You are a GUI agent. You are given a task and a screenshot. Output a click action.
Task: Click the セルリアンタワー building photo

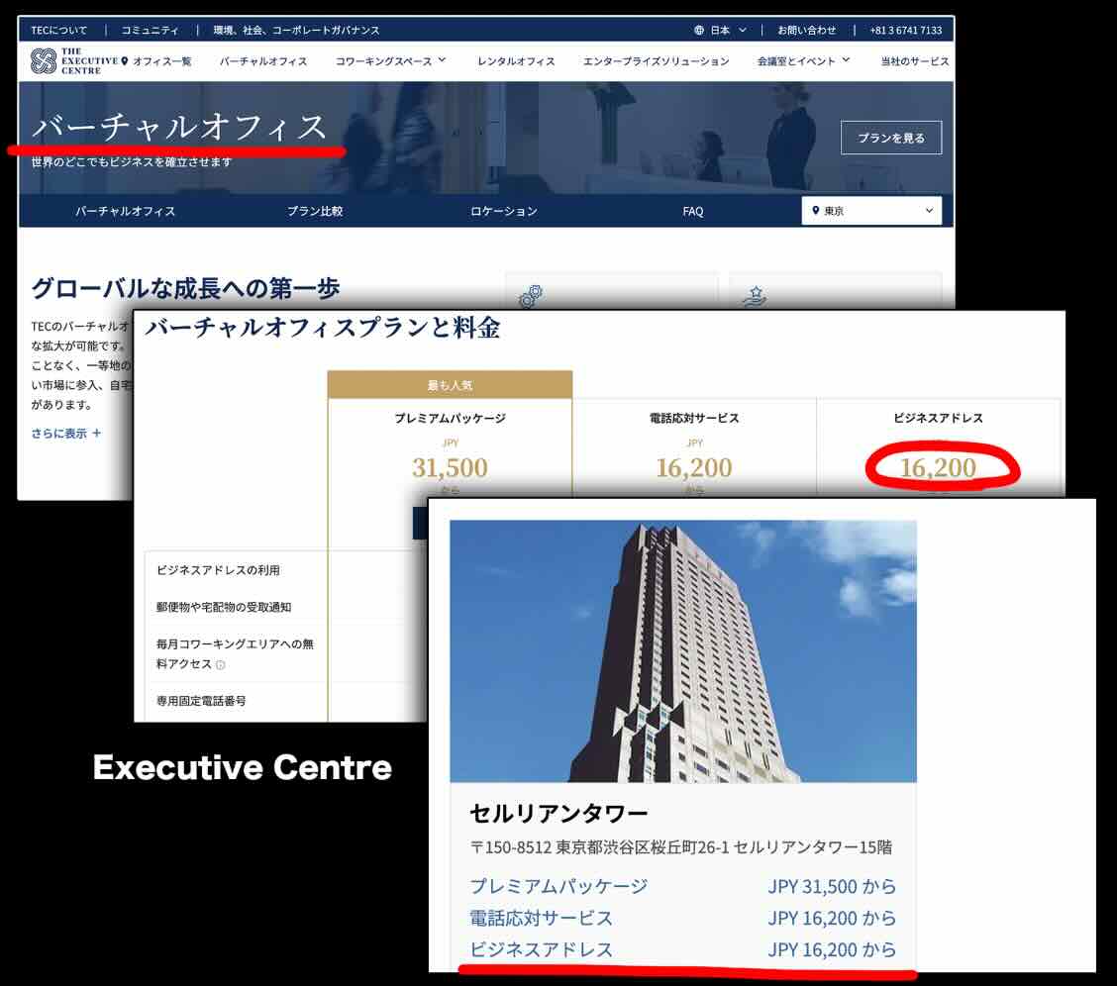click(x=682, y=651)
